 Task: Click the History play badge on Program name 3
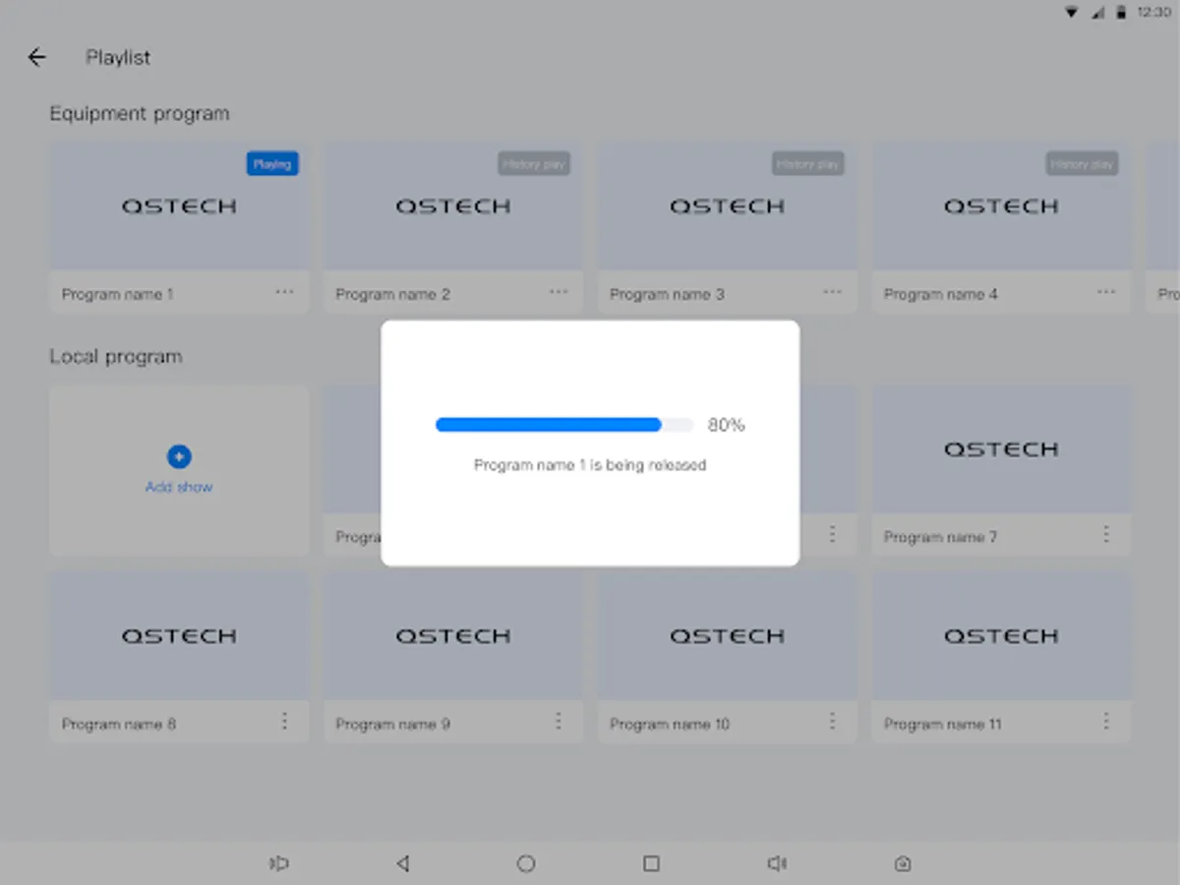pyautogui.click(x=808, y=164)
